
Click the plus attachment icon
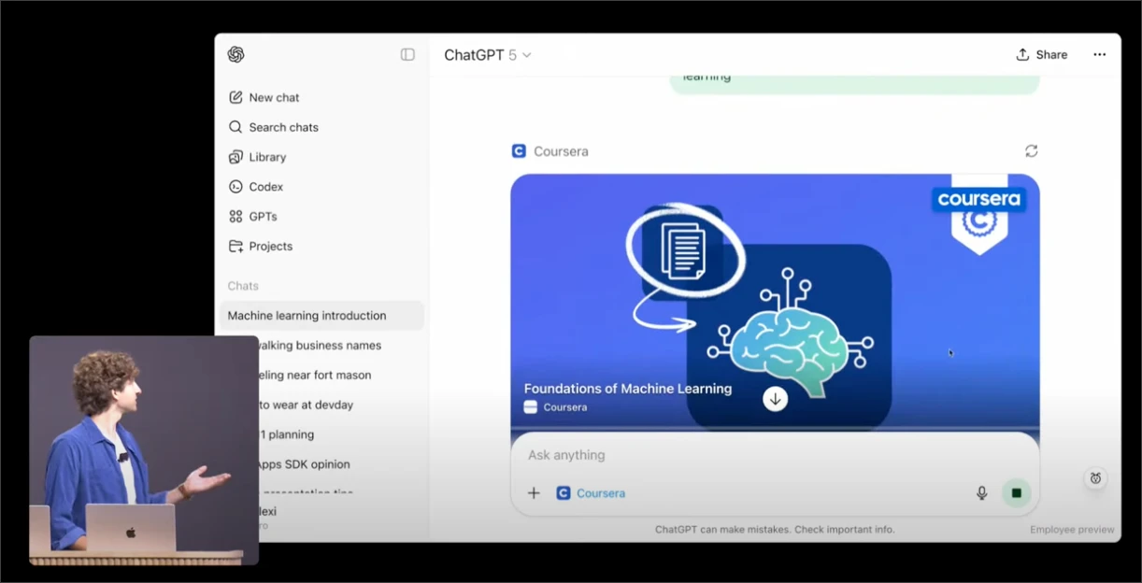(534, 493)
